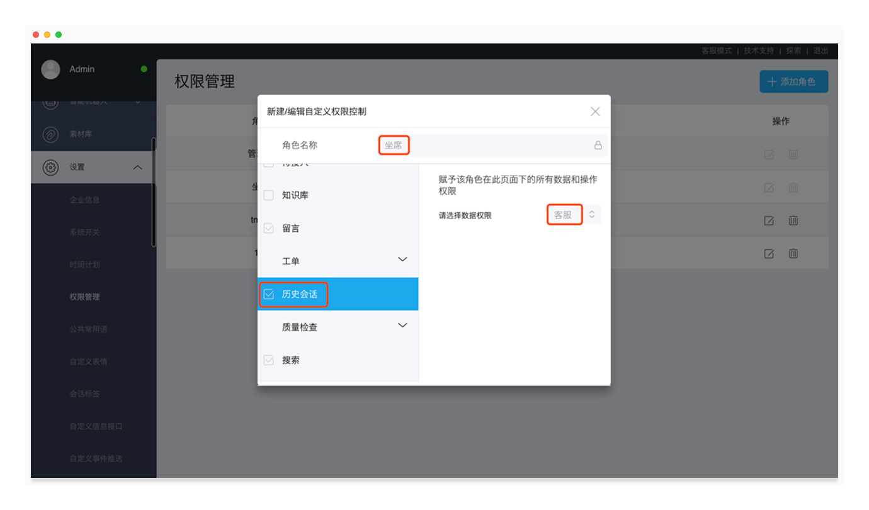Viewport: 869px width, 510px height.
Task: Toggle the 搜索 permission checkbox
Action: point(269,360)
